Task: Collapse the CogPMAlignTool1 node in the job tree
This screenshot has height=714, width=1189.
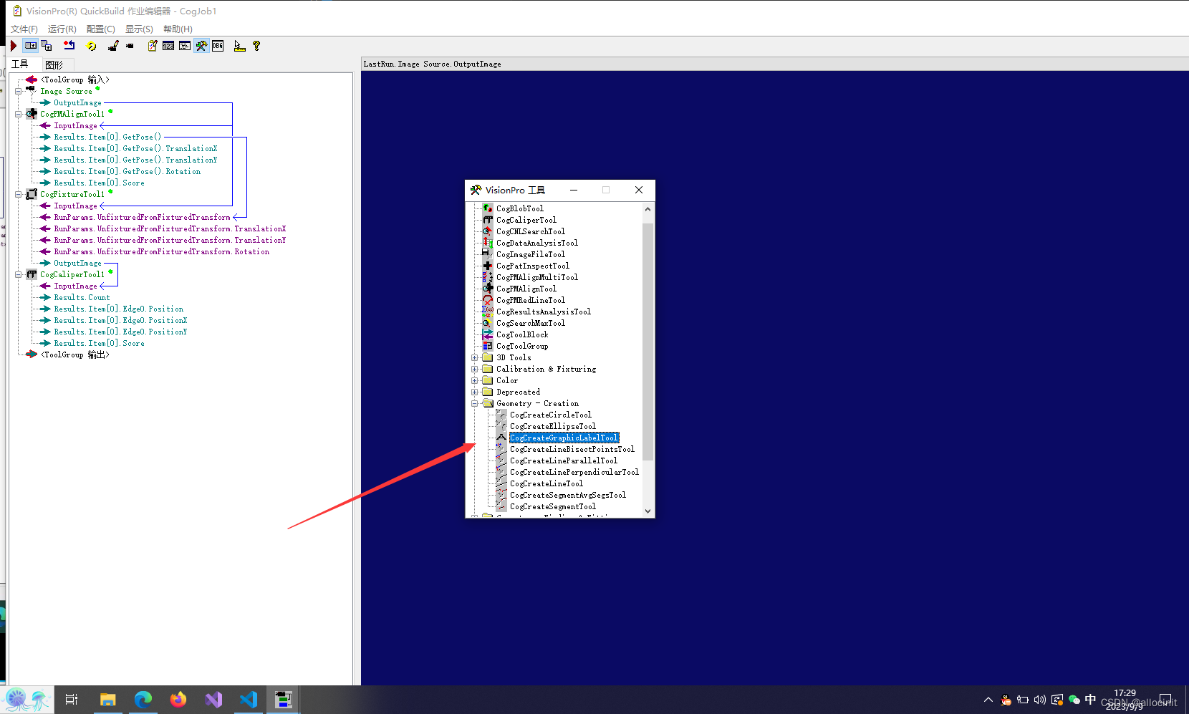Action: click(x=19, y=114)
